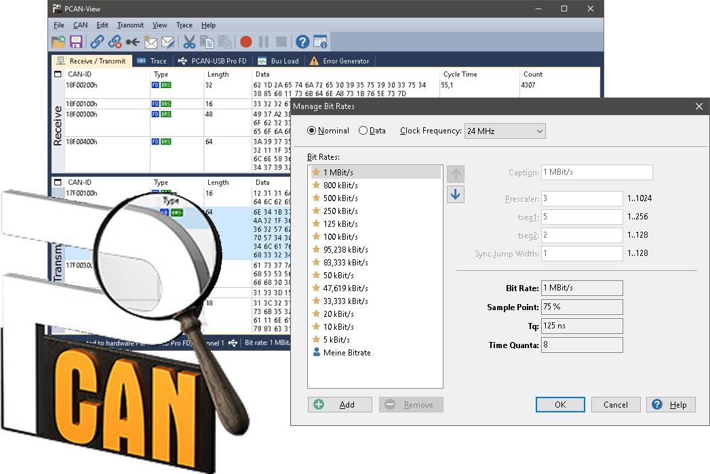710x474 pixels.
Task: Click the Cancel button
Action: click(616, 404)
